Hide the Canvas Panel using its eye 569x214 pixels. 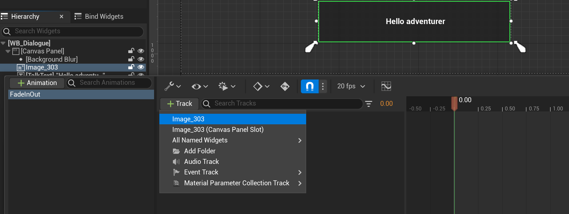point(141,51)
